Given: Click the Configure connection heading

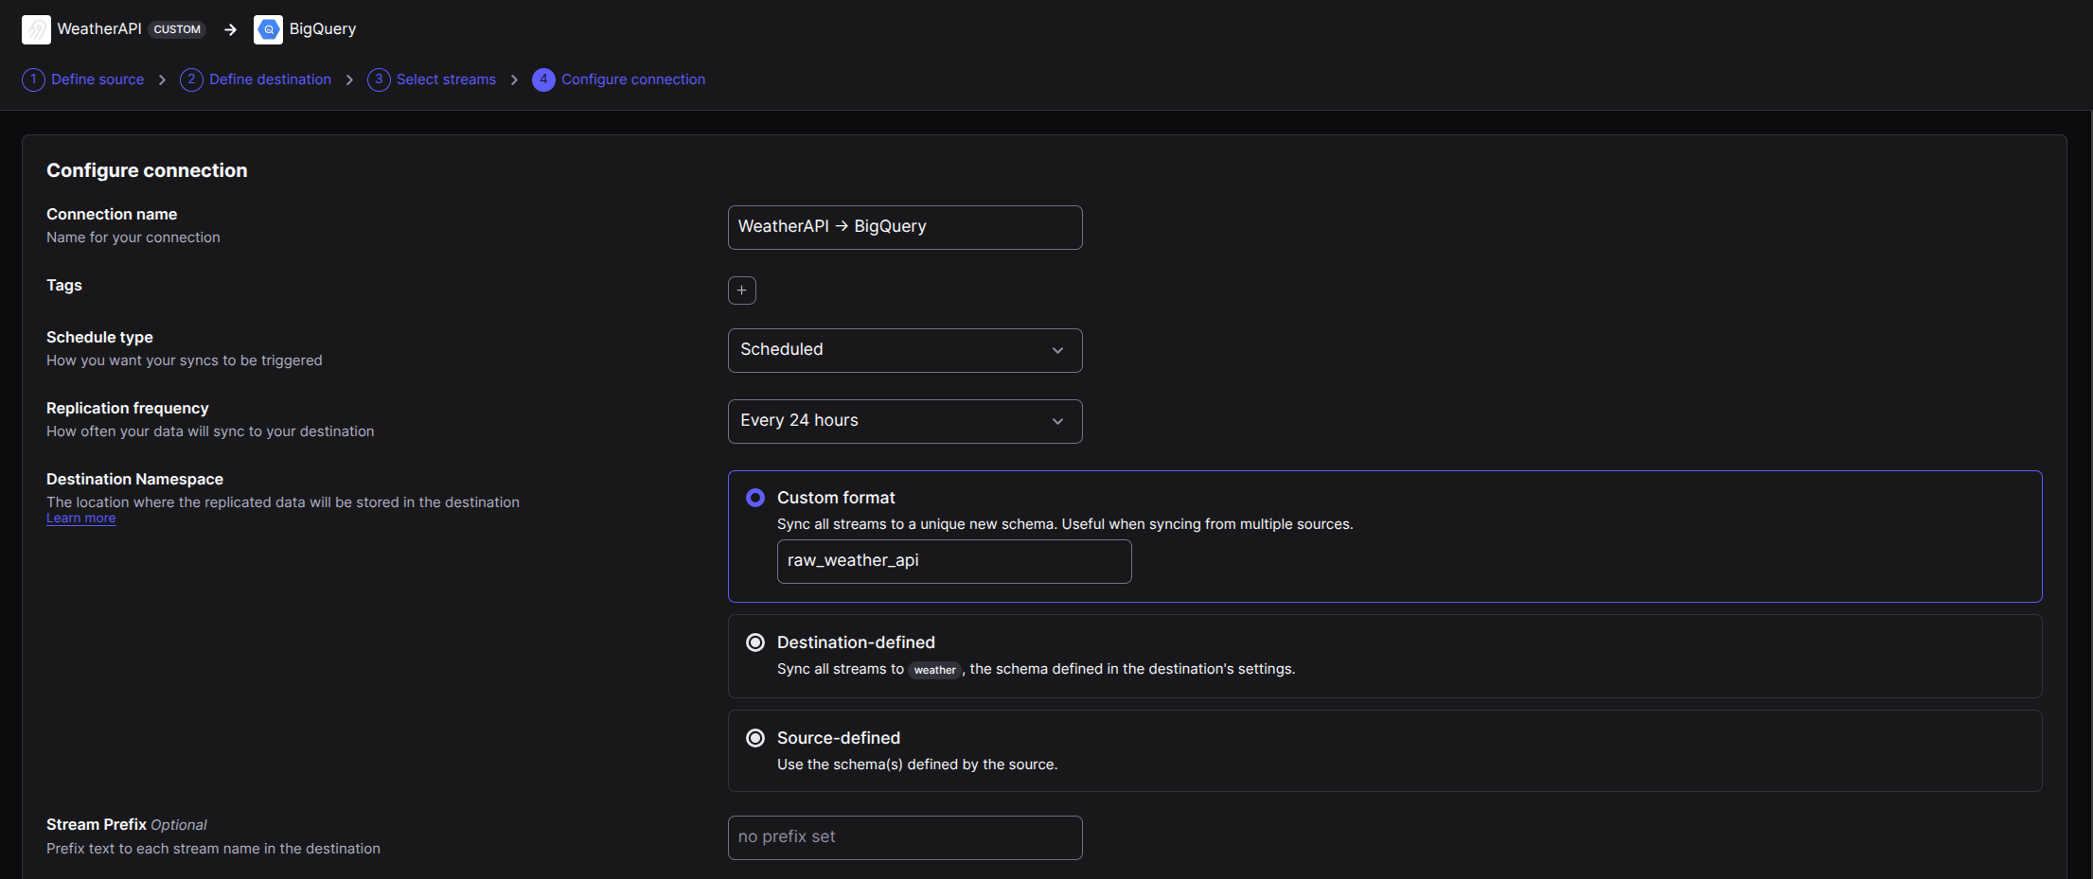Looking at the screenshot, I should coord(147,170).
